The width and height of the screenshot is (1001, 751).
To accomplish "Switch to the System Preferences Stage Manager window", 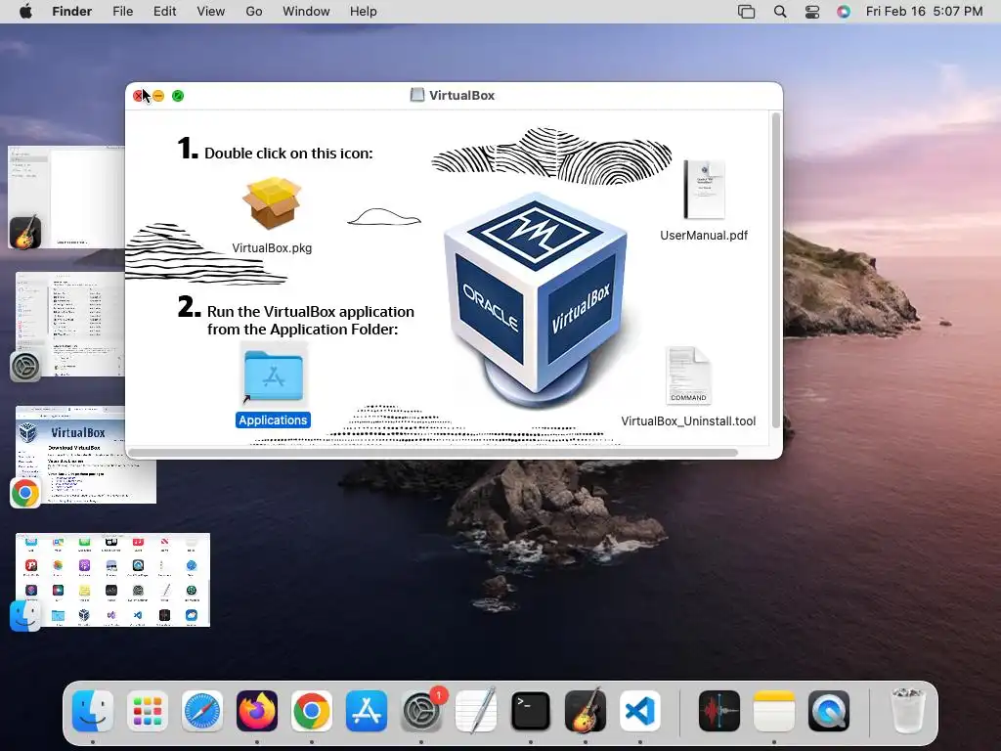I will tap(69, 325).
